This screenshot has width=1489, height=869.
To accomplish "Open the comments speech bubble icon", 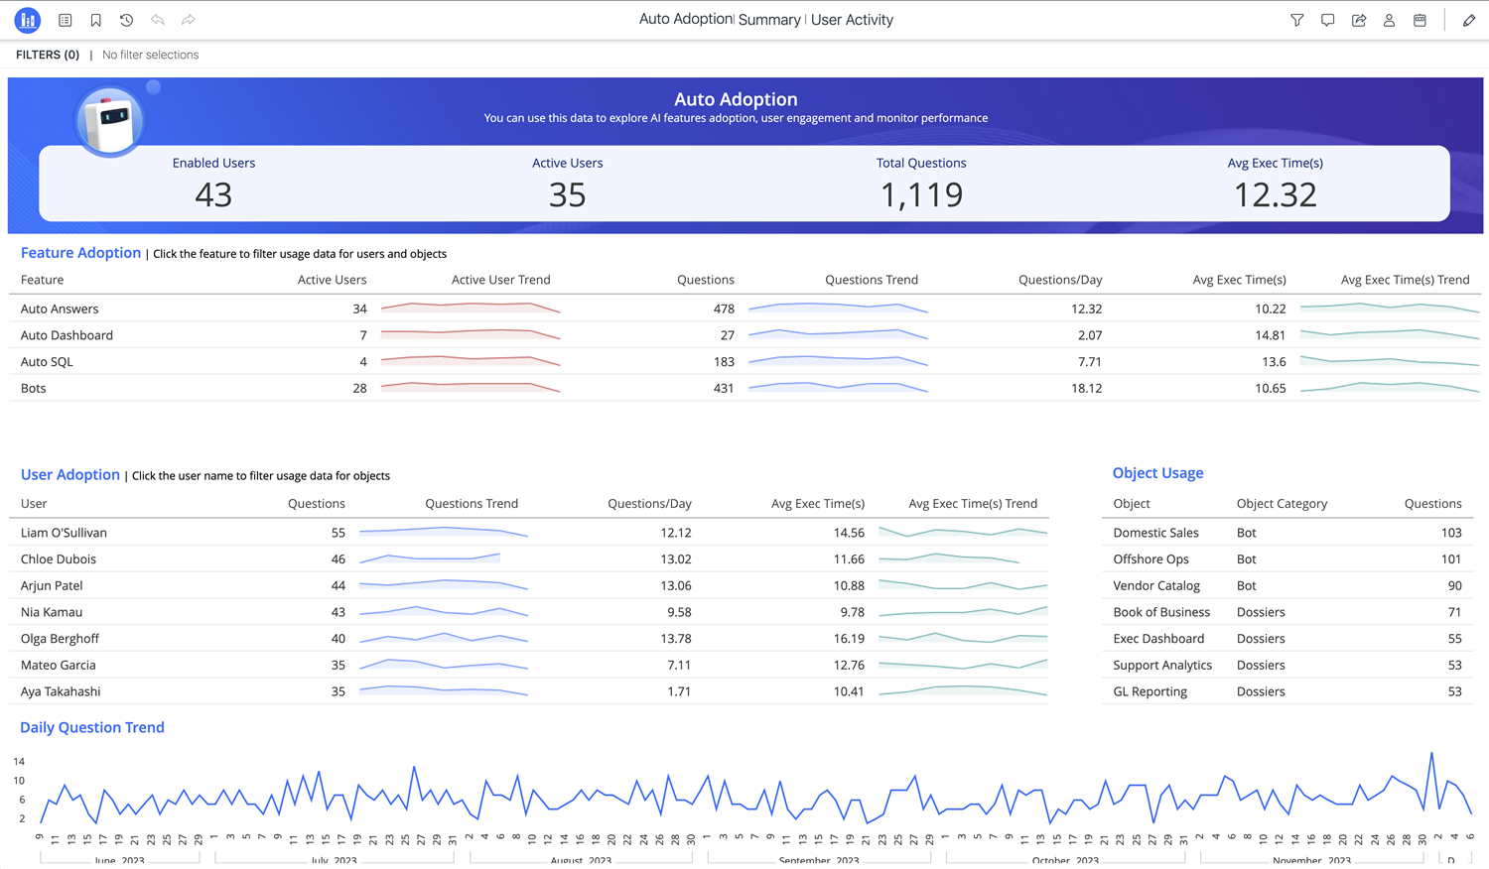I will point(1327,20).
